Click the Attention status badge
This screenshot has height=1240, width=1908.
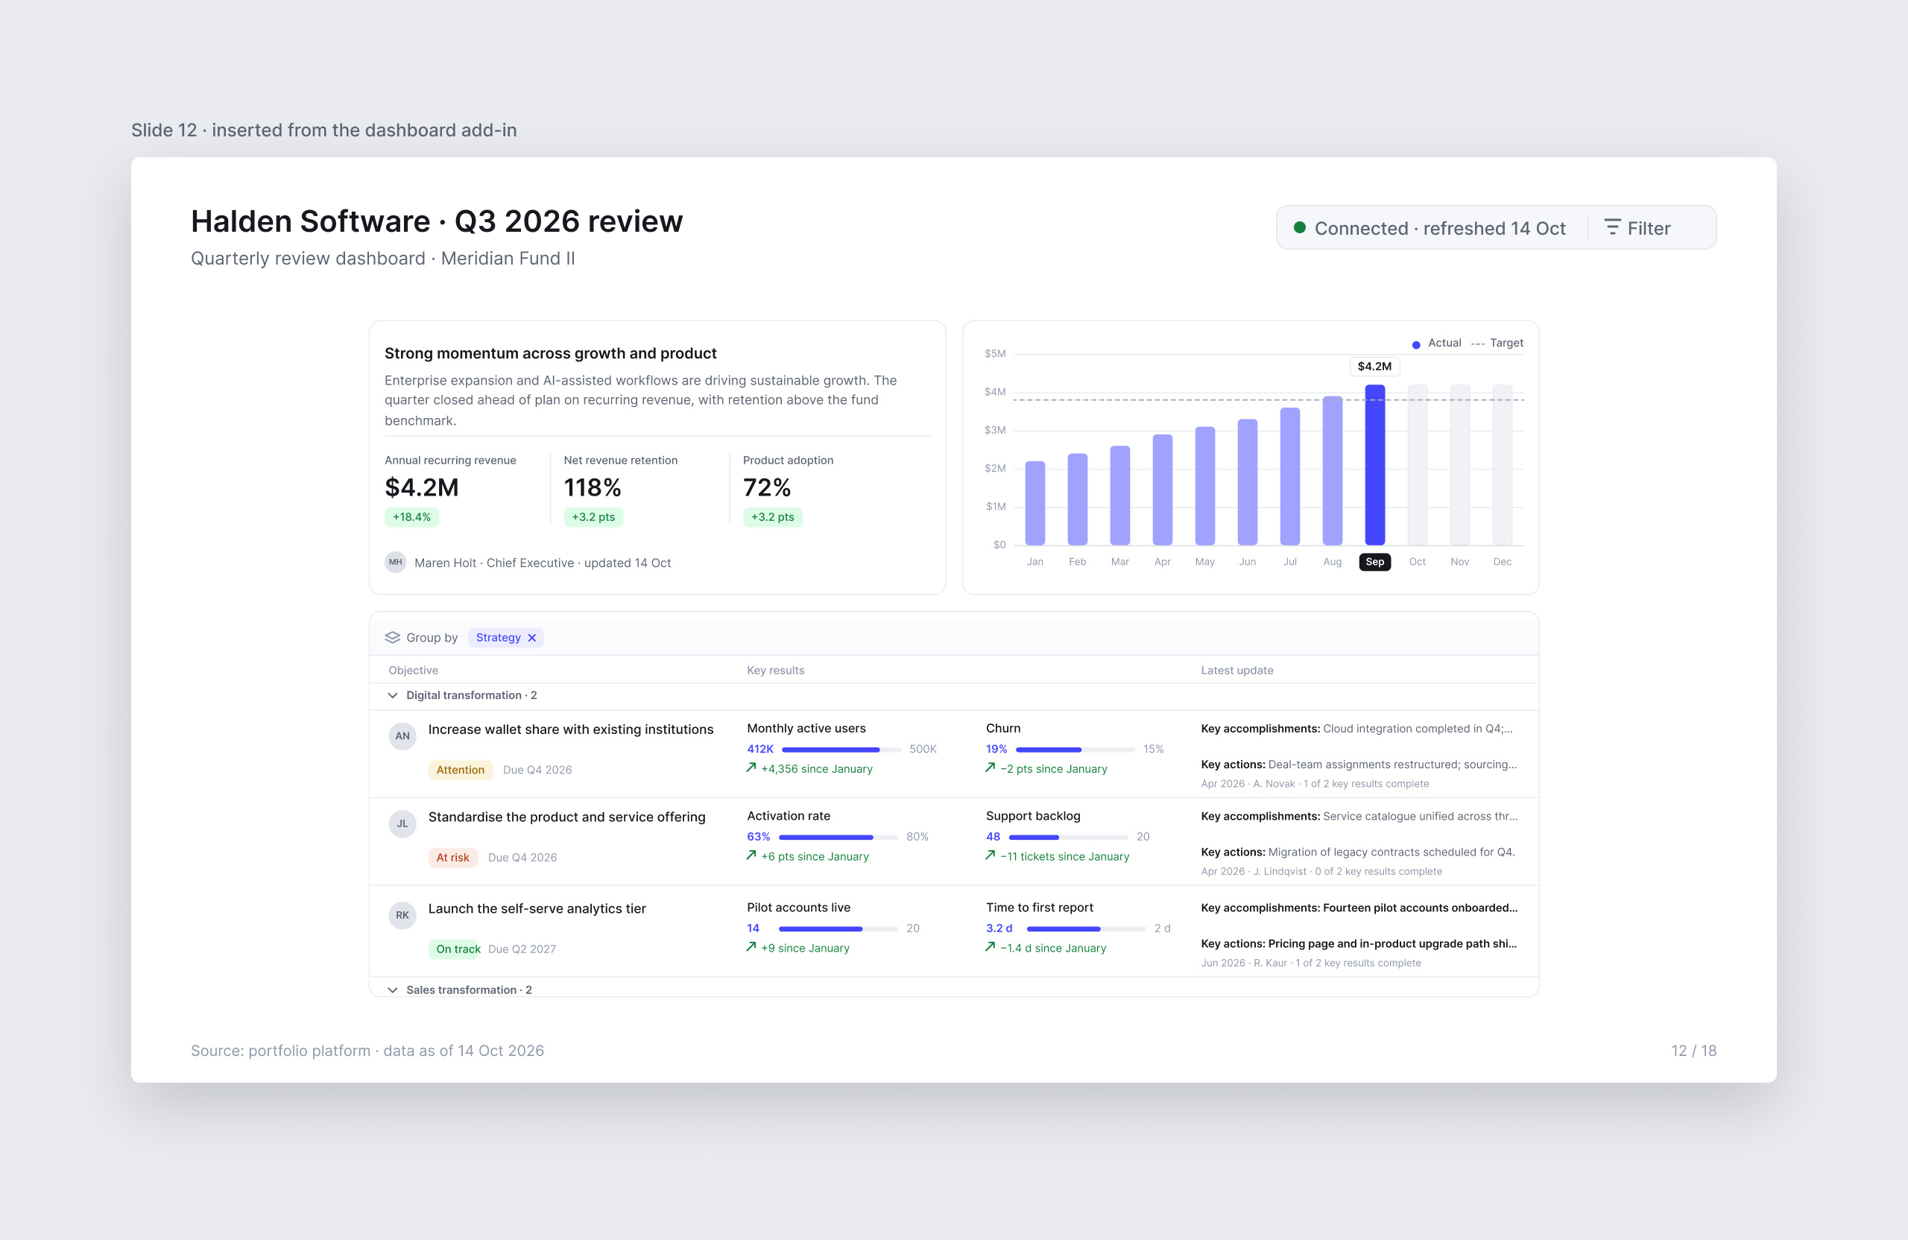(x=460, y=770)
